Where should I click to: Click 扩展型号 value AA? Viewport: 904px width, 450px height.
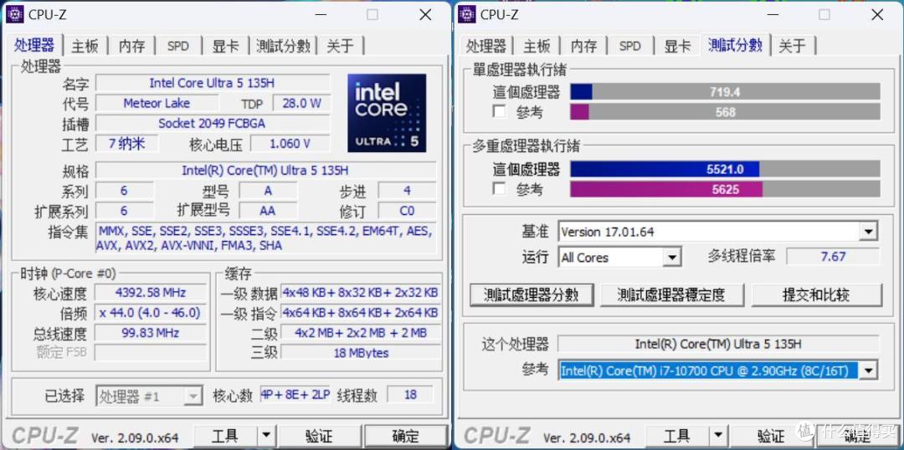tap(268, 210)
